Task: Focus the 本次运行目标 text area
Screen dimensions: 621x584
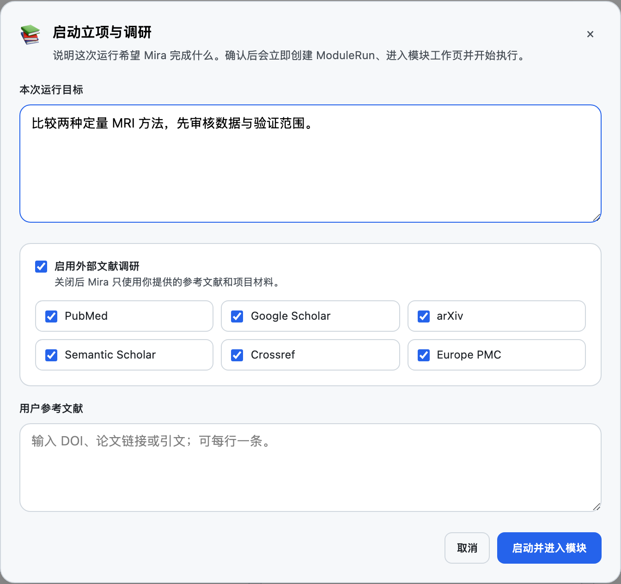Action: (310, 164)
